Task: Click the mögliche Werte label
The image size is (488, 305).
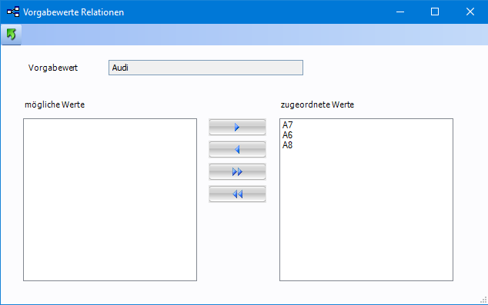Action: [x=55, y=104]
